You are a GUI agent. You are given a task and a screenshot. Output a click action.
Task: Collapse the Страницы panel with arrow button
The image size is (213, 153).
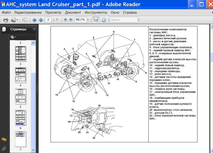[34, 29]
